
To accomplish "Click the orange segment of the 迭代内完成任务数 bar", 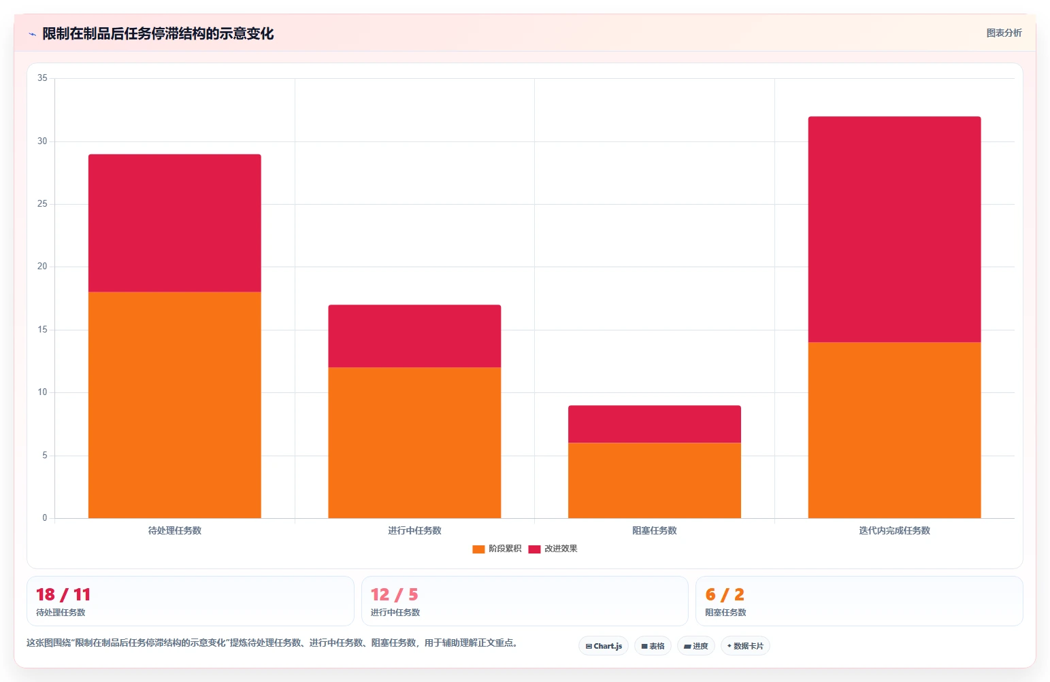I will coord(894,430).
